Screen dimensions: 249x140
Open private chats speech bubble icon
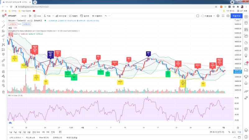point(246,70)
